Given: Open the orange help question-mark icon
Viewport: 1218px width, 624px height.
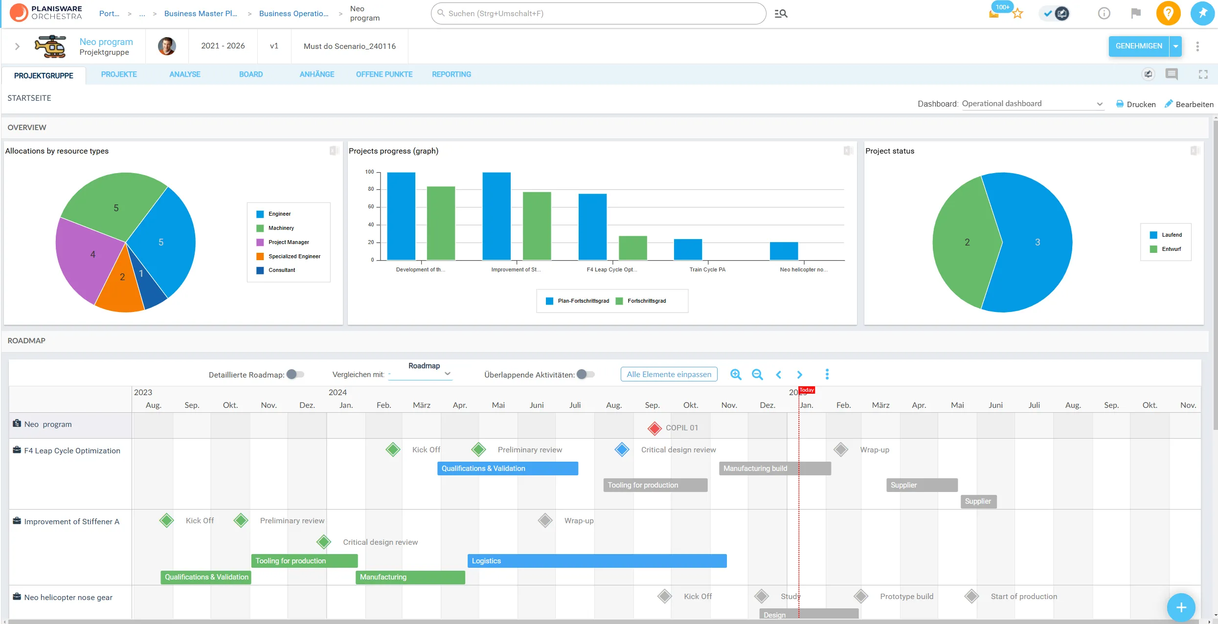Looking at the screenshot, I should [1169, 13].
